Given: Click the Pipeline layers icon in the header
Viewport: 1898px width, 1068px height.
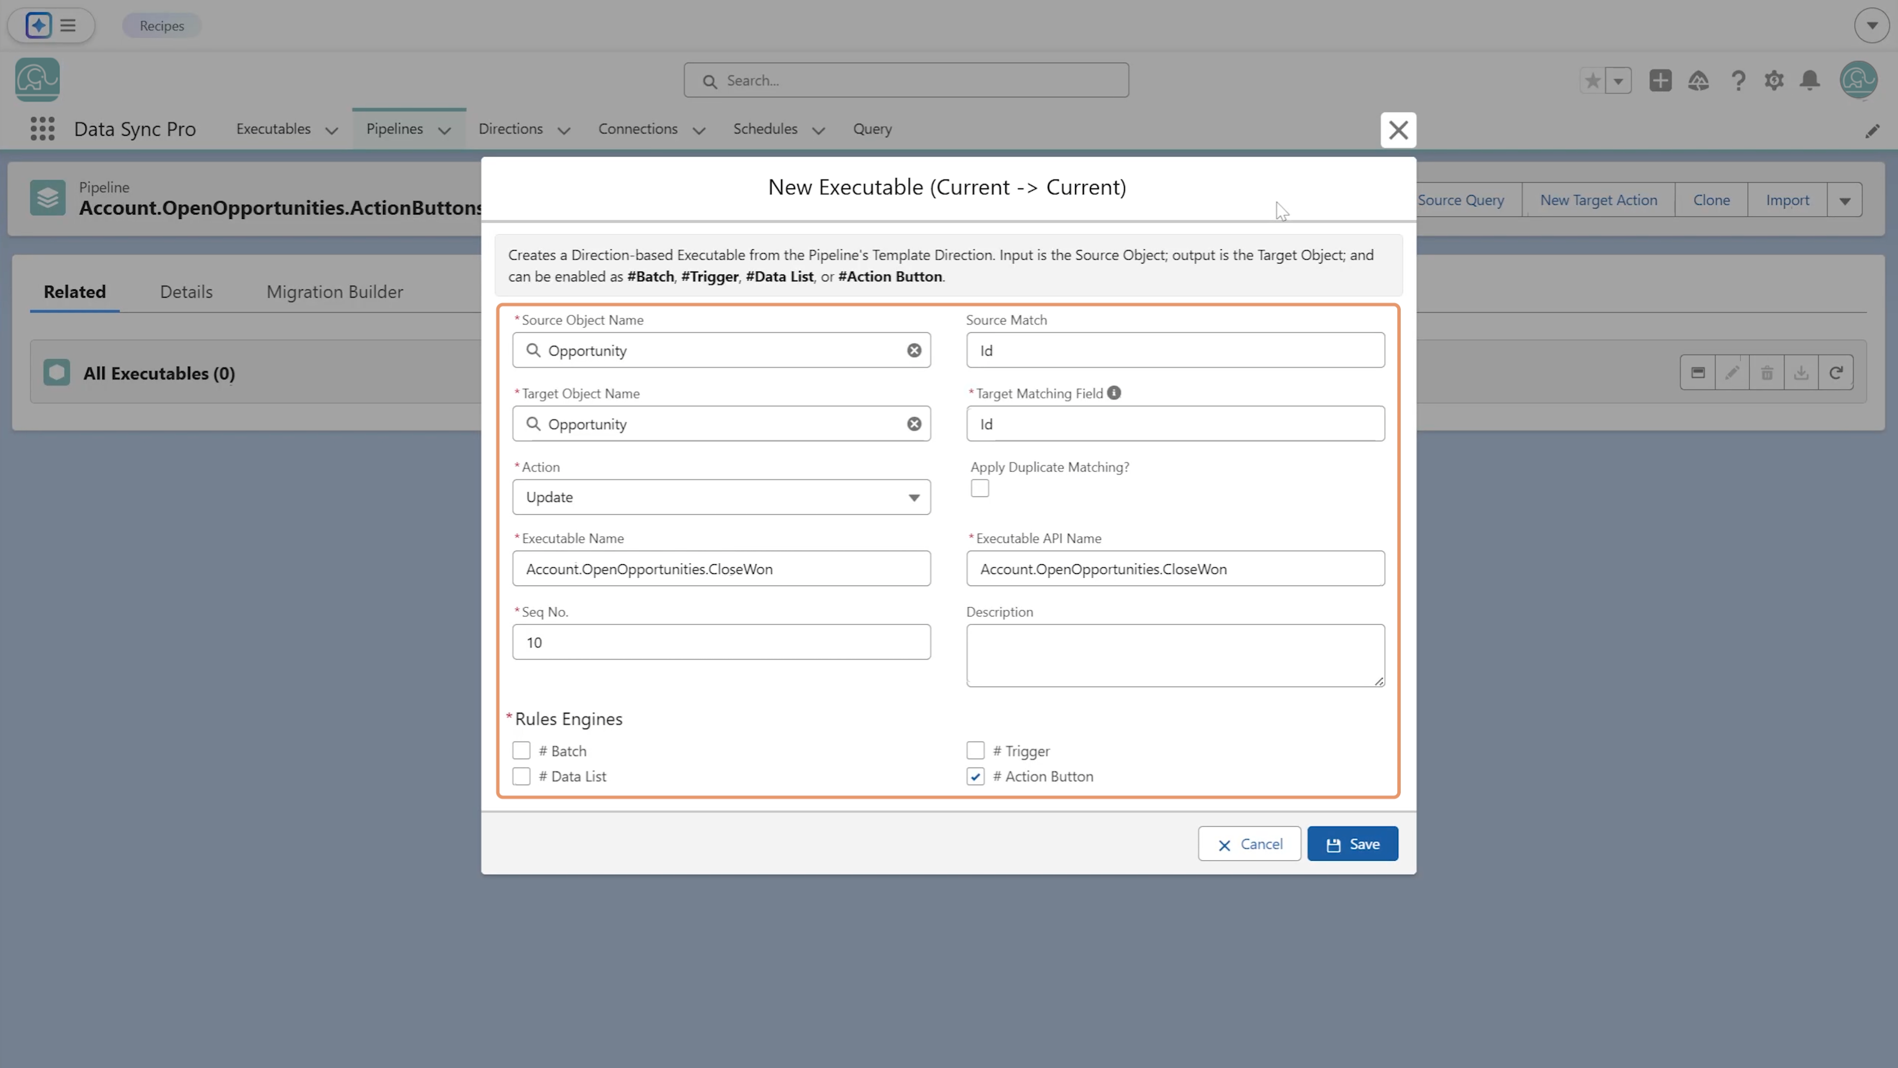Looking at the screenshot, I should 48,198.
